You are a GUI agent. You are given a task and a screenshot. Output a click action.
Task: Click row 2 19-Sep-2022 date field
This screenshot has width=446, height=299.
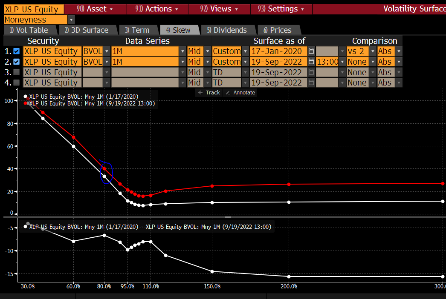coord(278,62)
